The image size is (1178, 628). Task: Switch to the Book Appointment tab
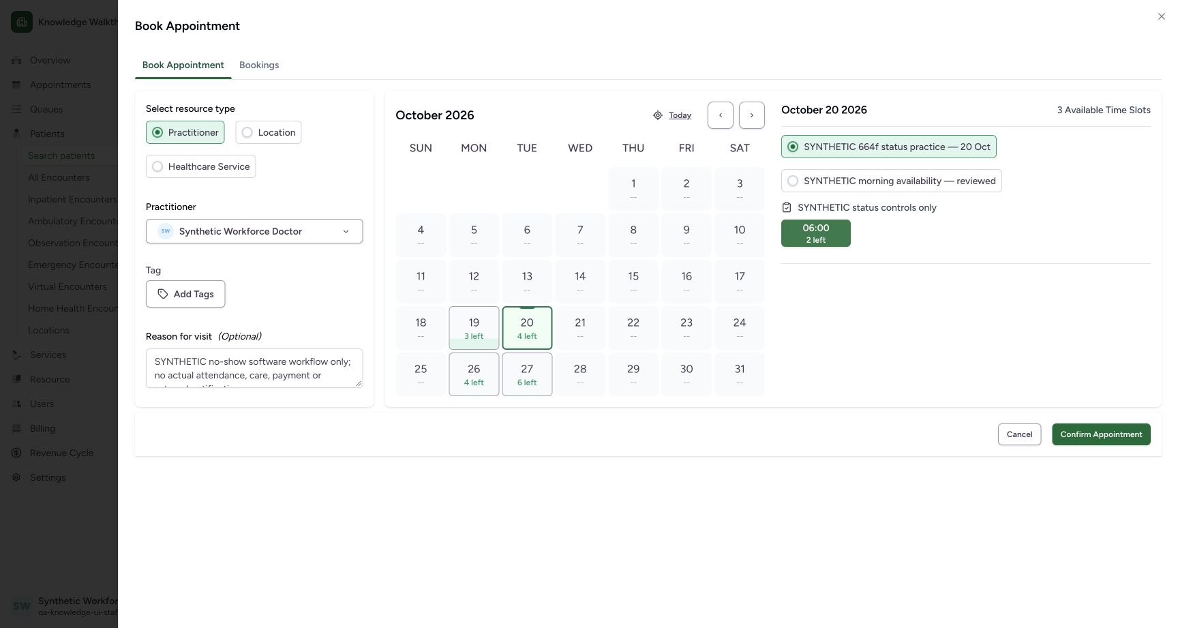(x=183, y=65)
